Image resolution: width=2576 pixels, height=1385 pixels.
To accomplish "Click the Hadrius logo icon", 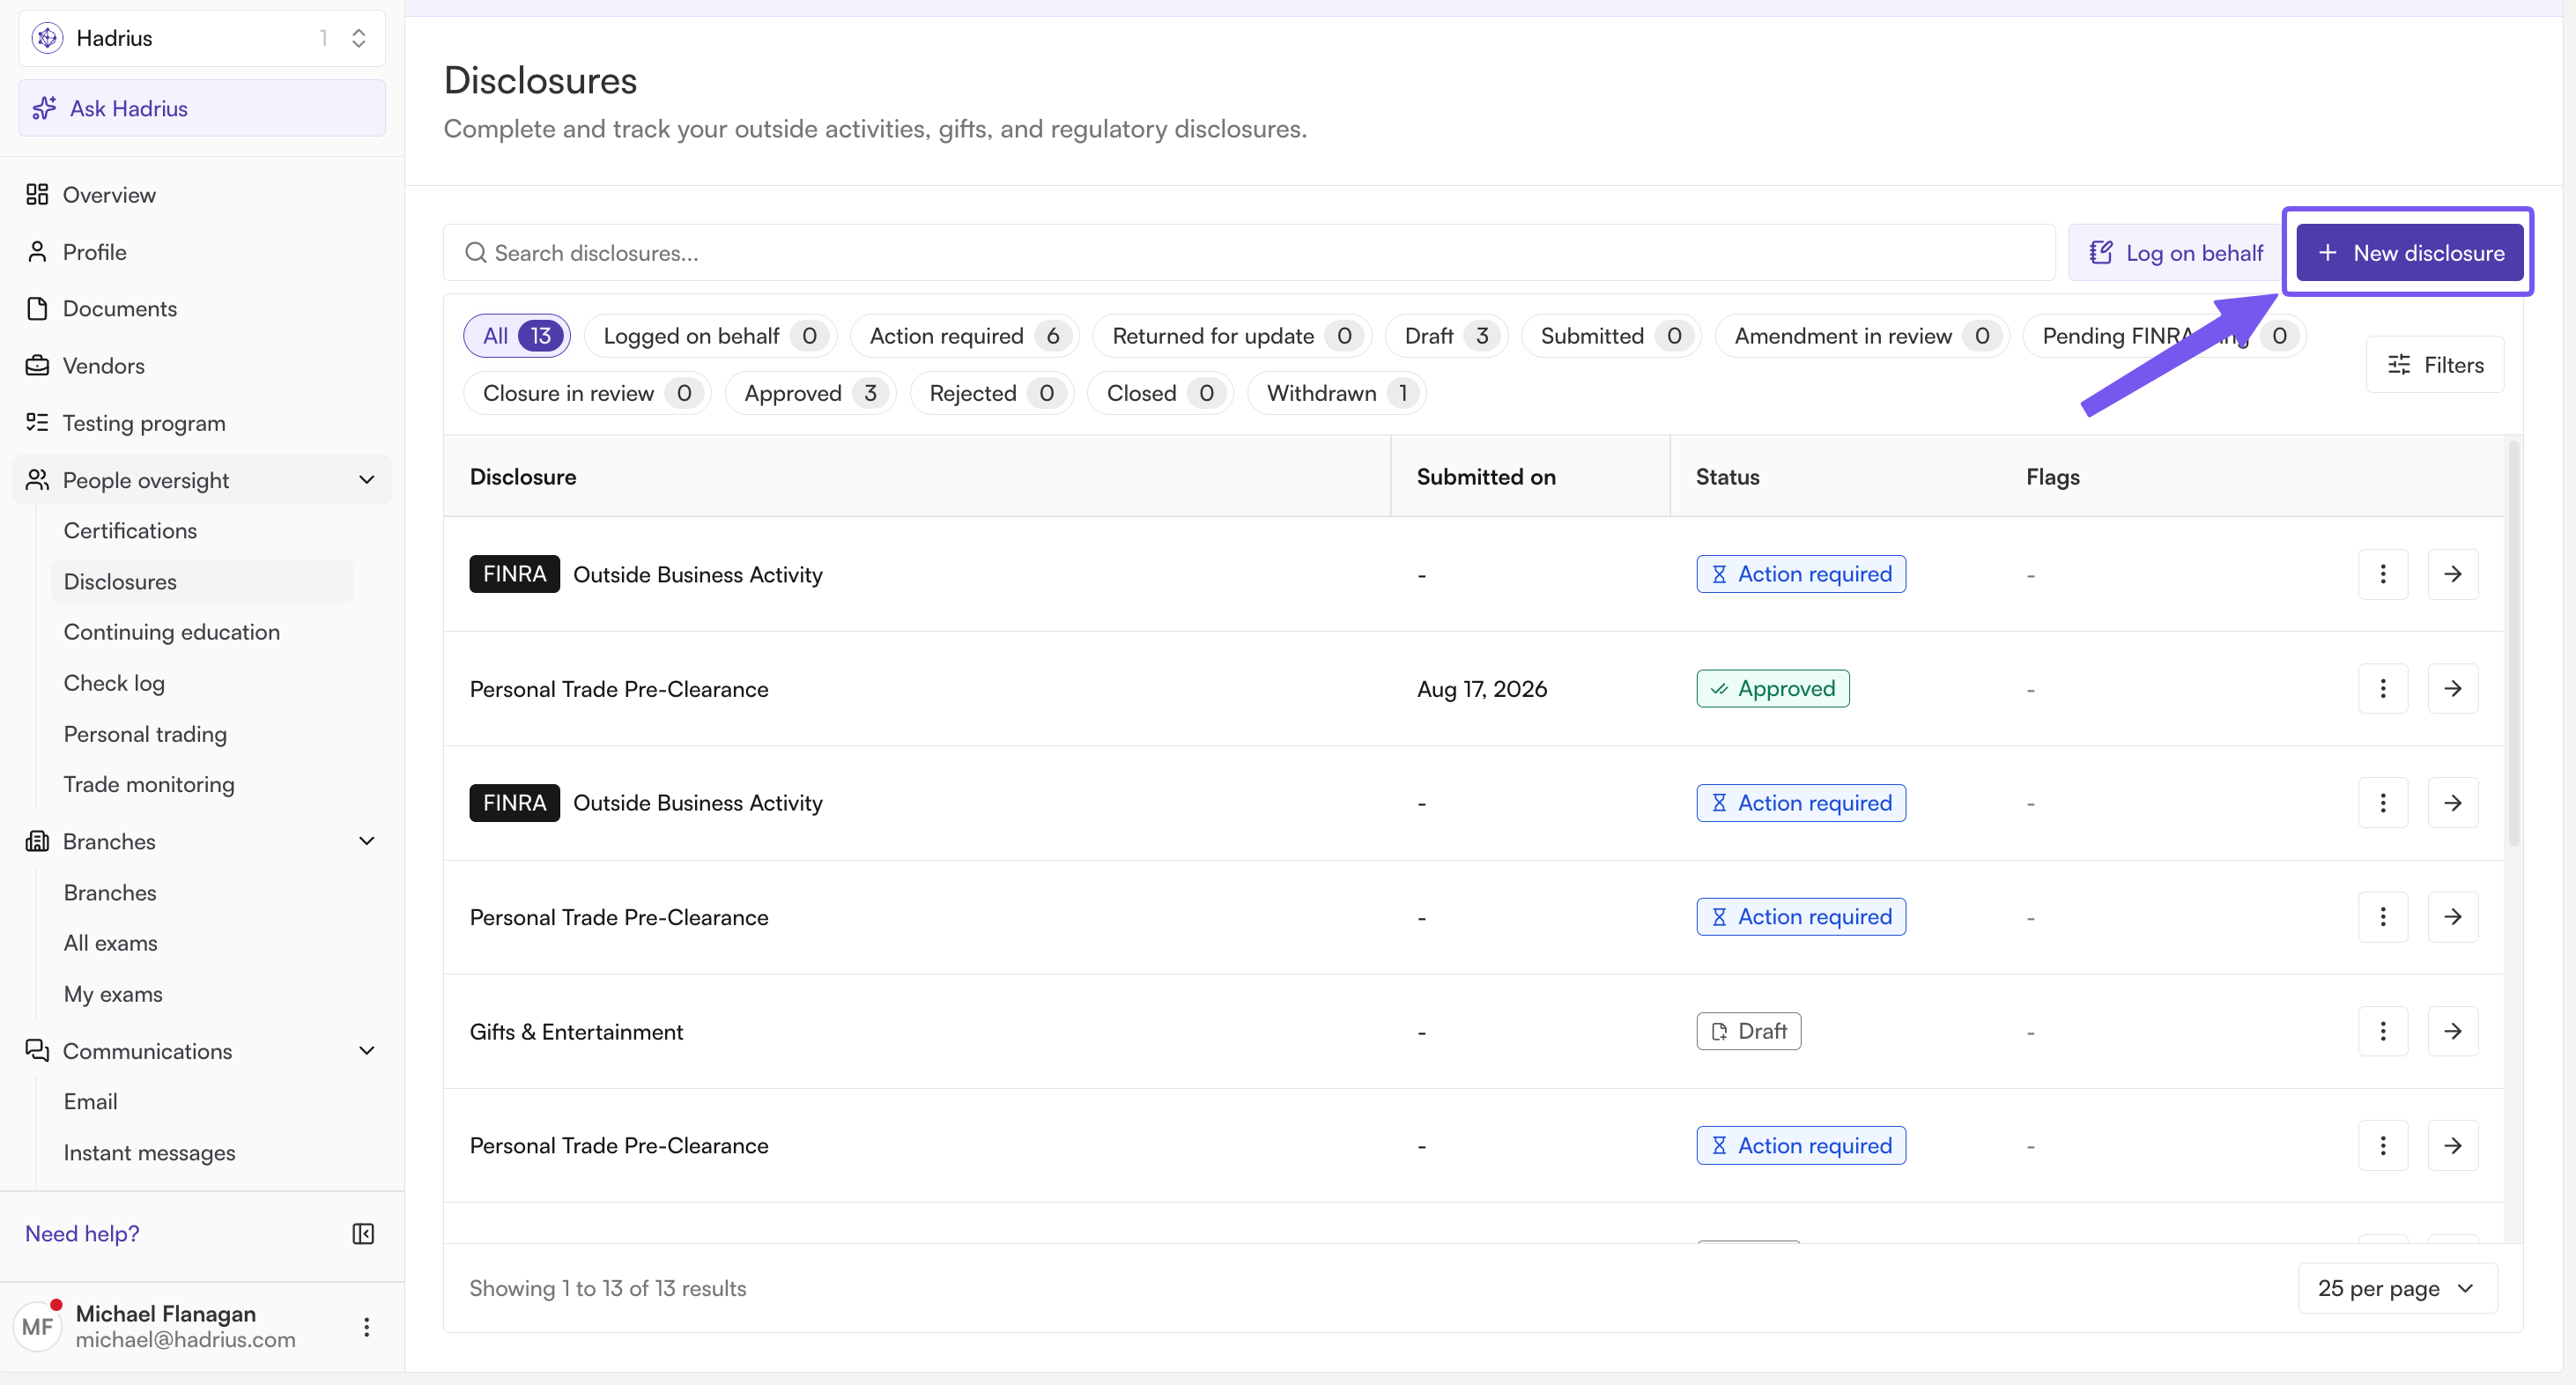I will tap(47, 38).
